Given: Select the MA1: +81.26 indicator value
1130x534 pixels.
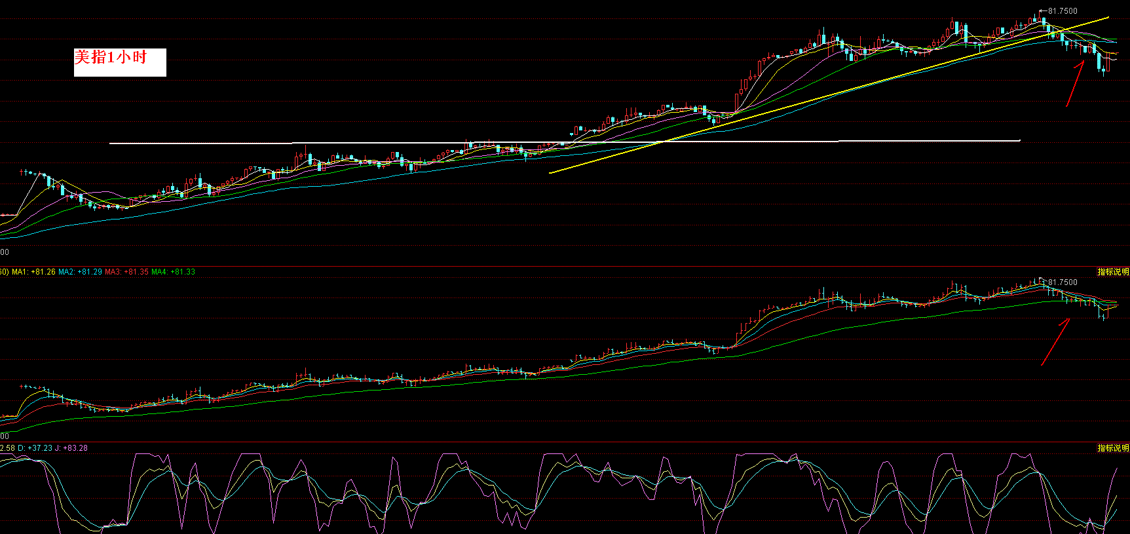Looking at the screenshot, I should pos(33,272).
